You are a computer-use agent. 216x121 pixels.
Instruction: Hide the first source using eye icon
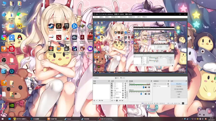pyautogui.click(x=123, y=84)
